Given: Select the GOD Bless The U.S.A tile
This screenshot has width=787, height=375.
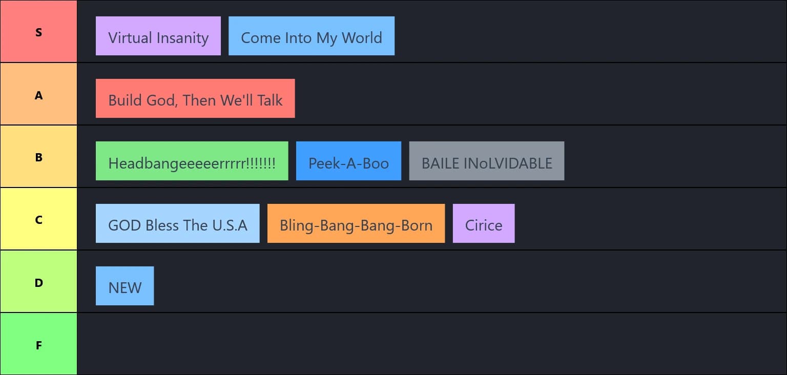Looking at the screenshot, I should coord(178,223).
